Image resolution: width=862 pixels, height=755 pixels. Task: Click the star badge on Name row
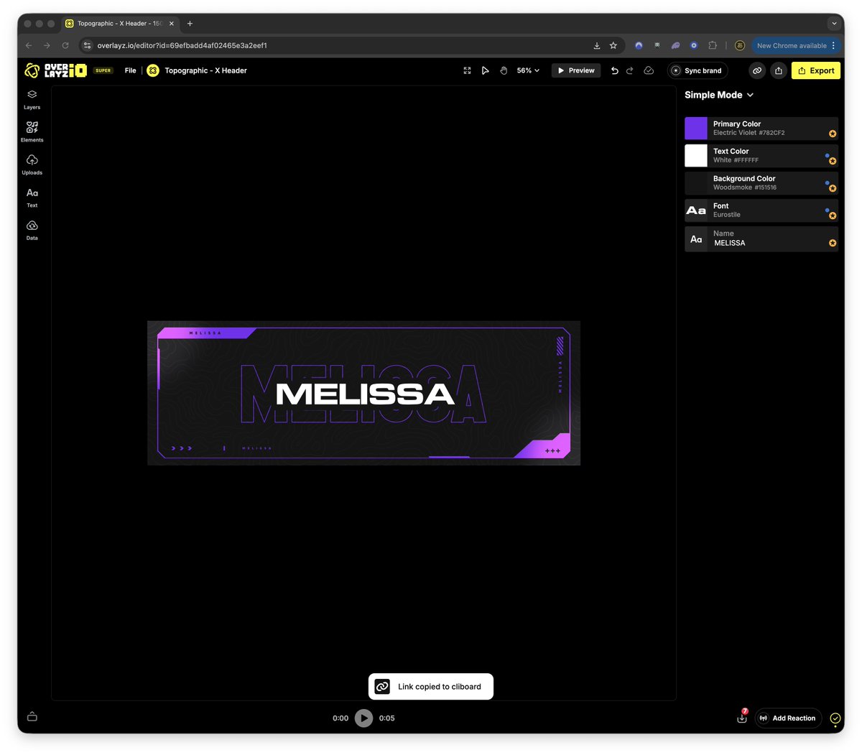[x=833, y=243]
